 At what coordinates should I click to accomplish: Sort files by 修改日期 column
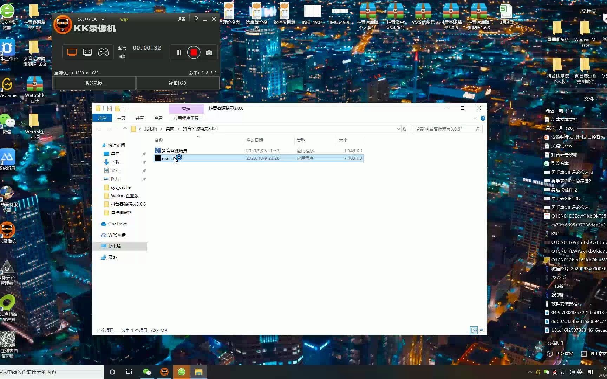point(255,140)
